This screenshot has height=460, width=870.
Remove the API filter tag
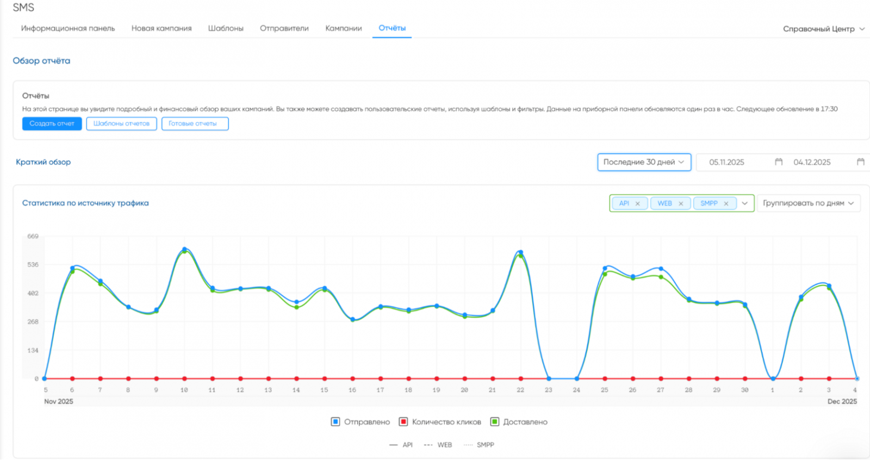click(637, 203)
